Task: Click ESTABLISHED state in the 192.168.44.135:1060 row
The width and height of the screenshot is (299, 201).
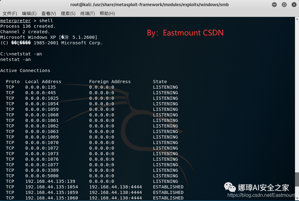Action: click(168, 198)
